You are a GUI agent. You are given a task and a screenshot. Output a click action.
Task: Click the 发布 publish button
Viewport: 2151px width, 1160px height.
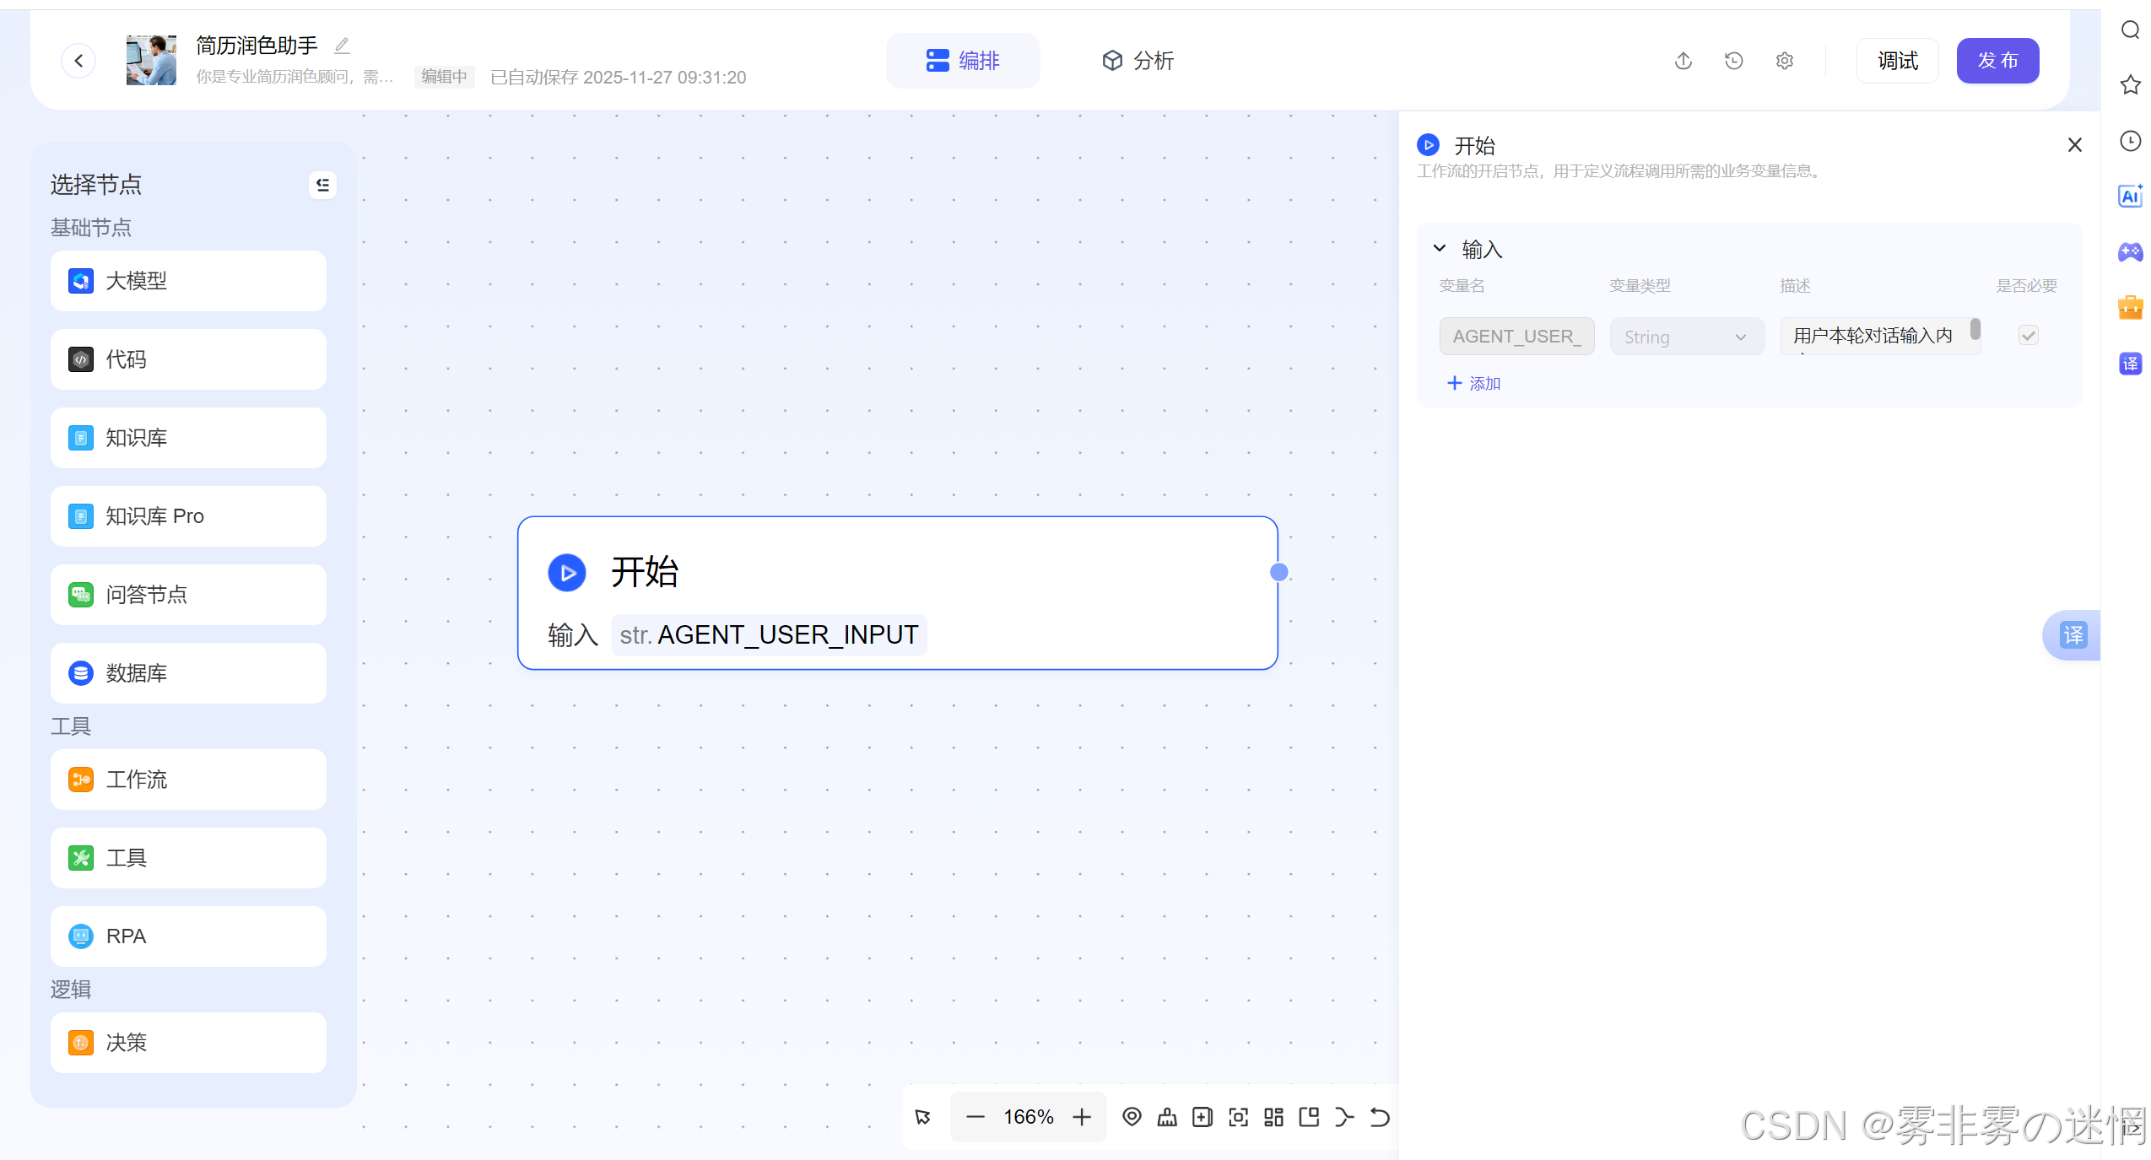1997,61
